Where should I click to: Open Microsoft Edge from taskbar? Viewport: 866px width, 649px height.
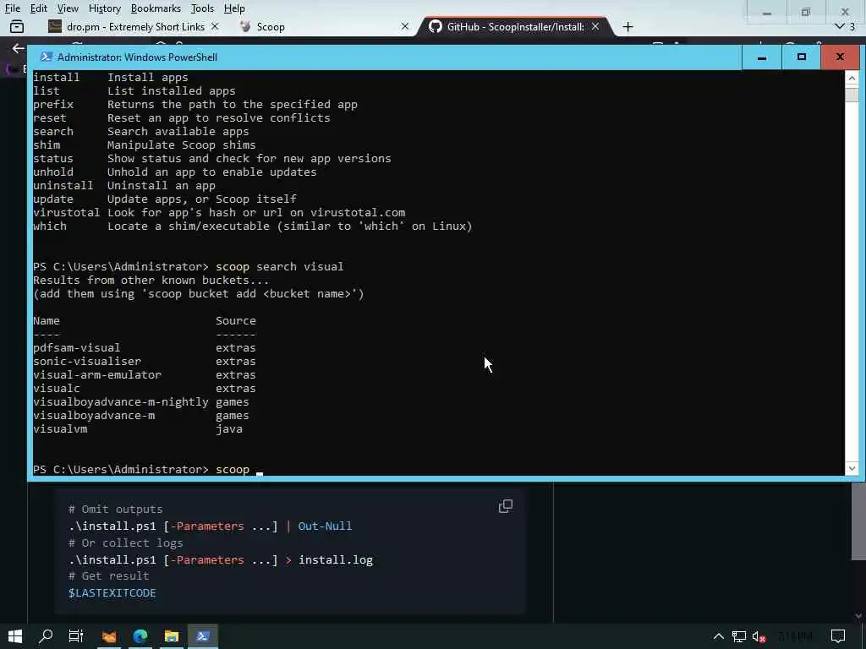pos(140,636)
